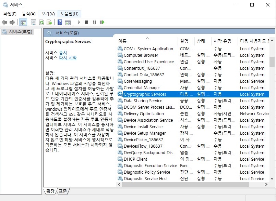Click the Forward arrow in toolbar
Image resolution: width=276 pixels, height=201 pixels.
(x=12, y=22)
